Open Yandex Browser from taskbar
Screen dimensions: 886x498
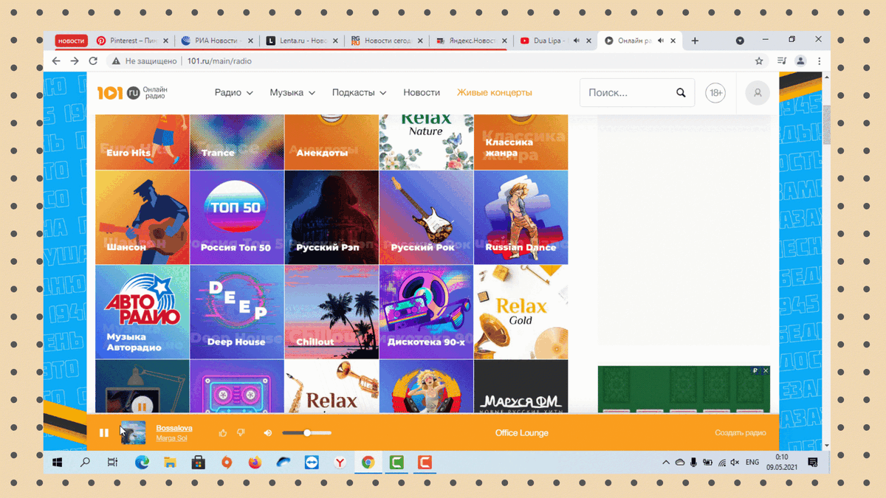(340, 463)
